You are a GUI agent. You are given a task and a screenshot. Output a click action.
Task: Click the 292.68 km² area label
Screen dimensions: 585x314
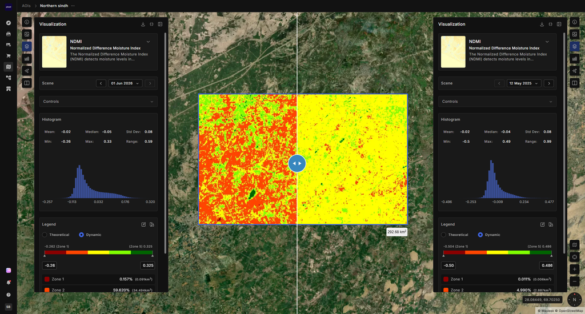click(x=396, y=232)
